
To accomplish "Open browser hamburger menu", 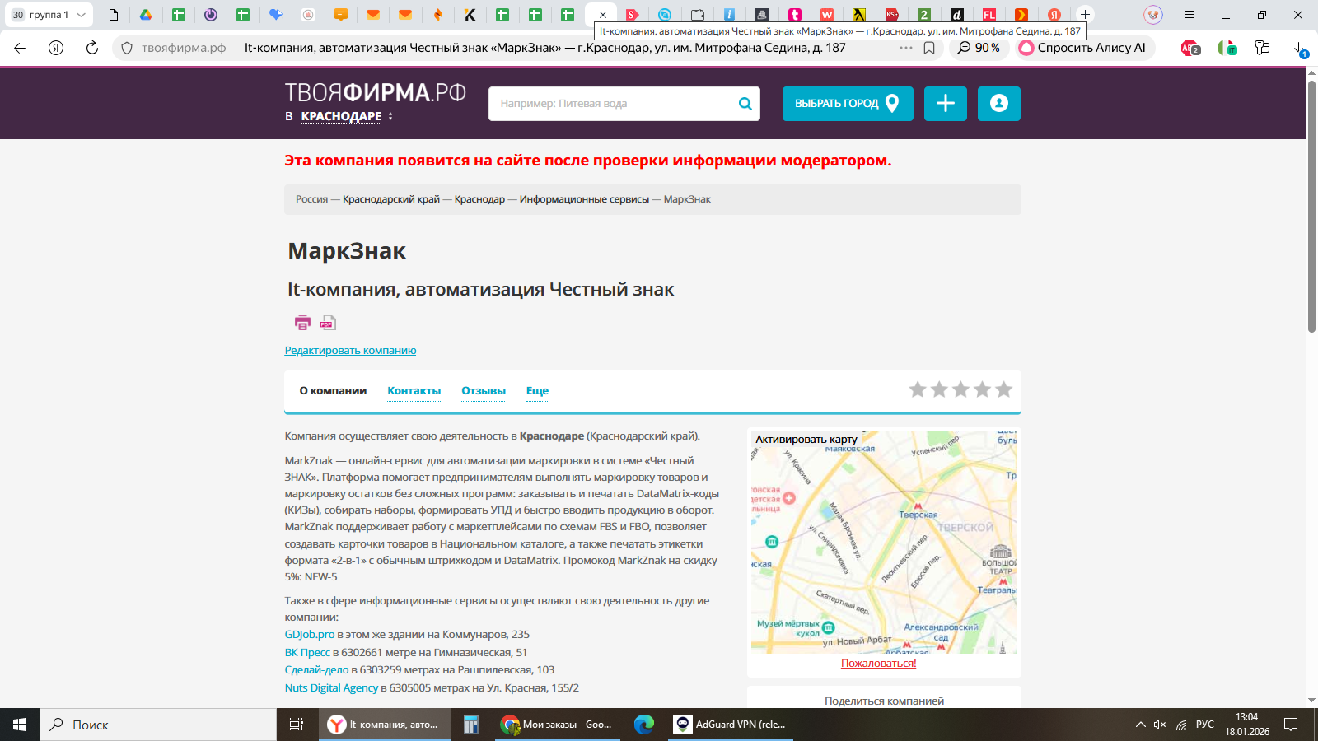I will tap(1189, 15).
